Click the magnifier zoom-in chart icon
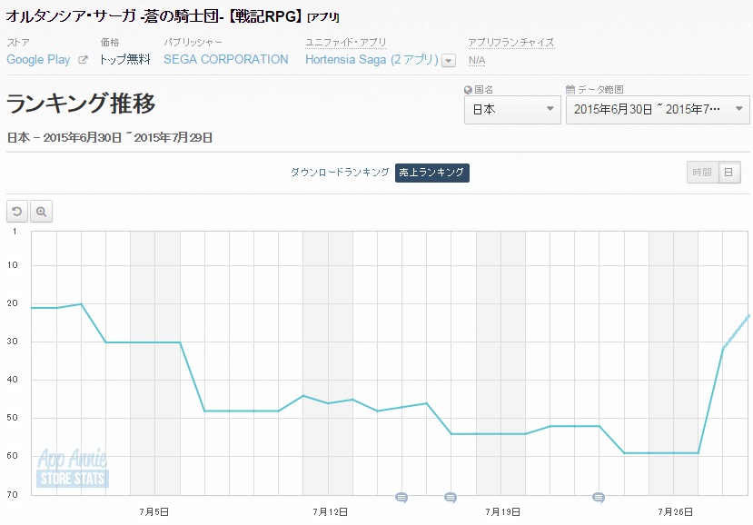This screenshot has height=525, width=753. 41,212
